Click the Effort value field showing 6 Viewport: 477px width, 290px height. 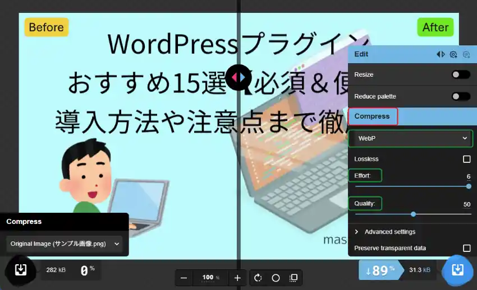[x=469, y=176]
